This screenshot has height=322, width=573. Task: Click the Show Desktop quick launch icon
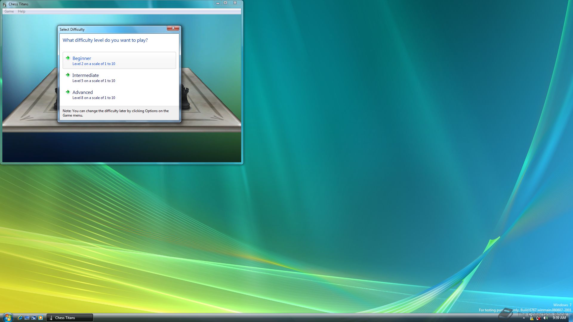(x=27, y=318)
